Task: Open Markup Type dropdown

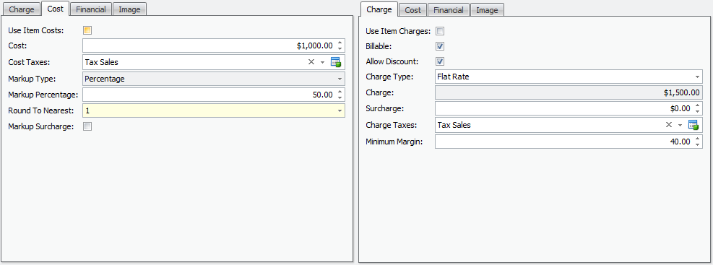Action: tap(340, 79)
